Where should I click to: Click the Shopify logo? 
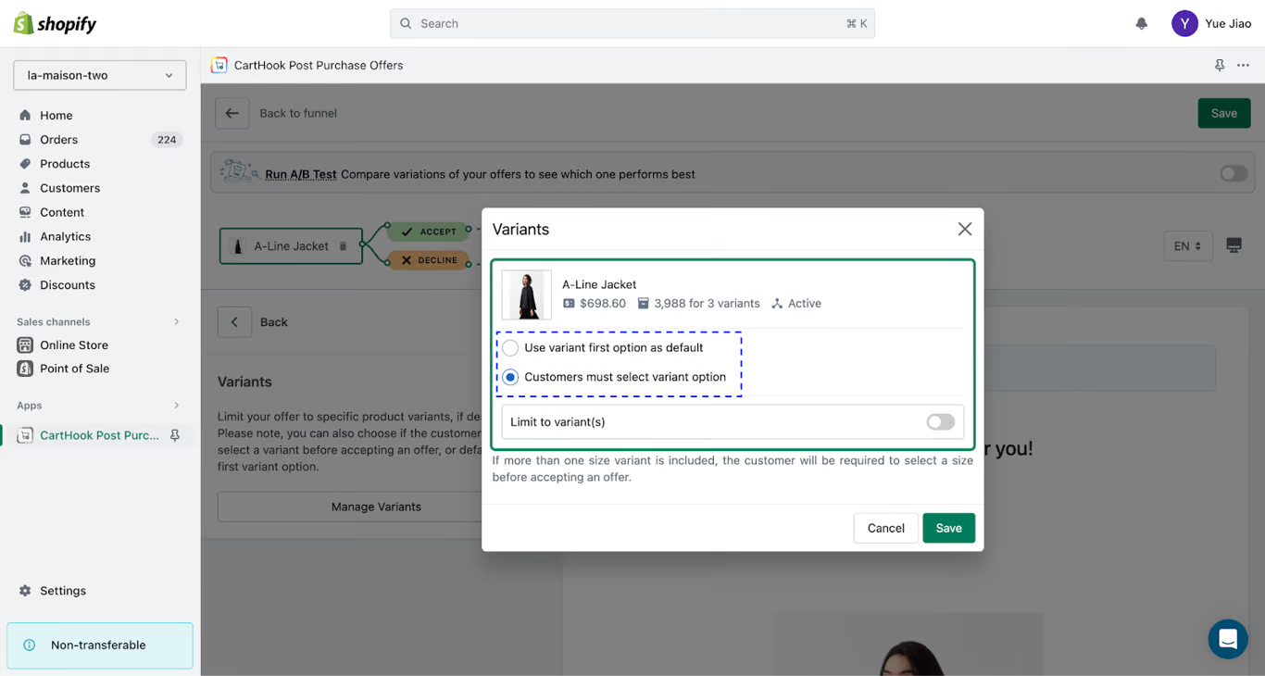tap(55, 23)
